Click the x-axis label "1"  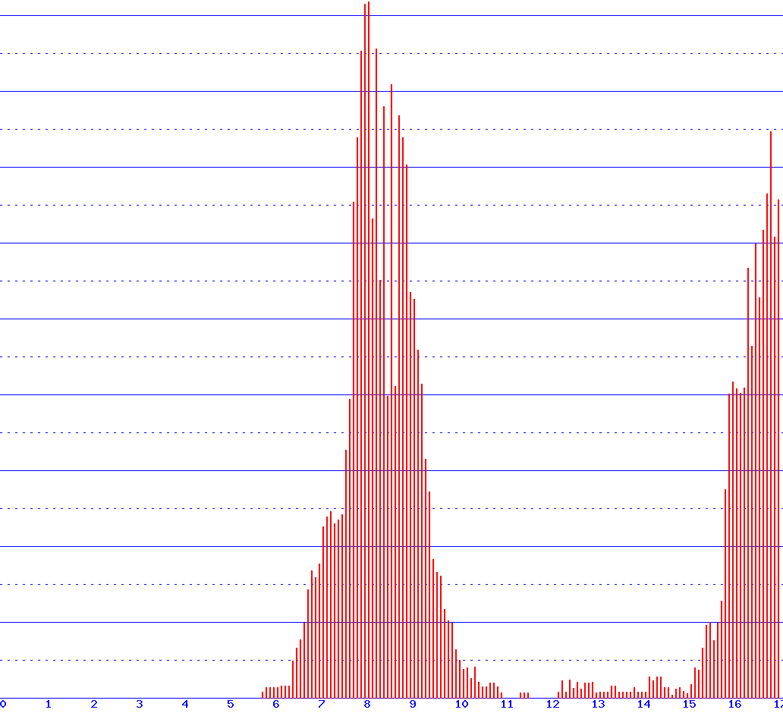[x=49, y=705]
